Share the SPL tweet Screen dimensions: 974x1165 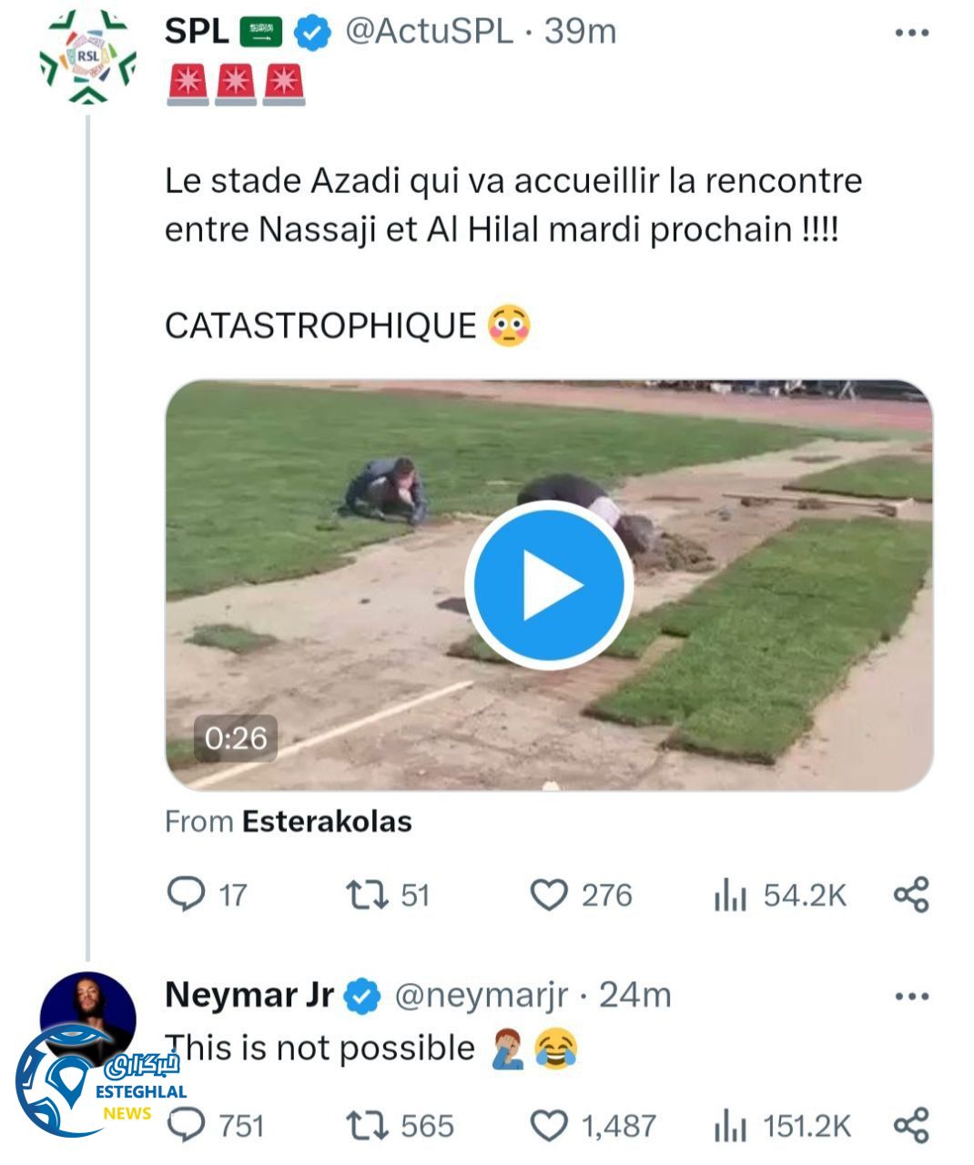tap(911, 895)
